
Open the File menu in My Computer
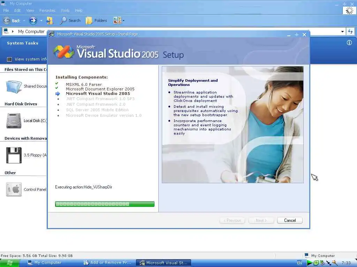pyautogui.click(x=6, y=10)
